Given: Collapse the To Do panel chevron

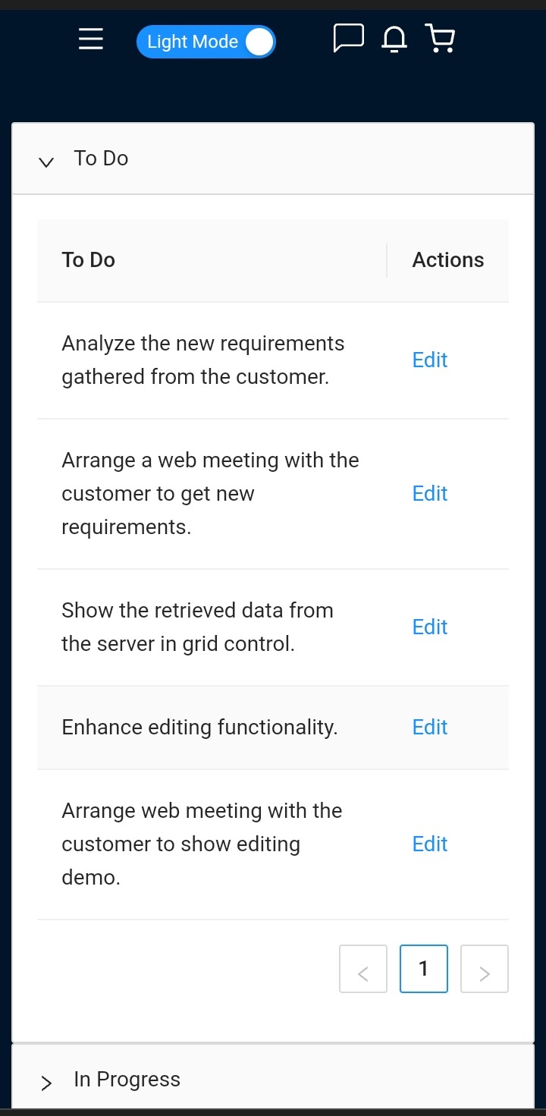Looking at the screenshot, I should [x=46, y=162].
